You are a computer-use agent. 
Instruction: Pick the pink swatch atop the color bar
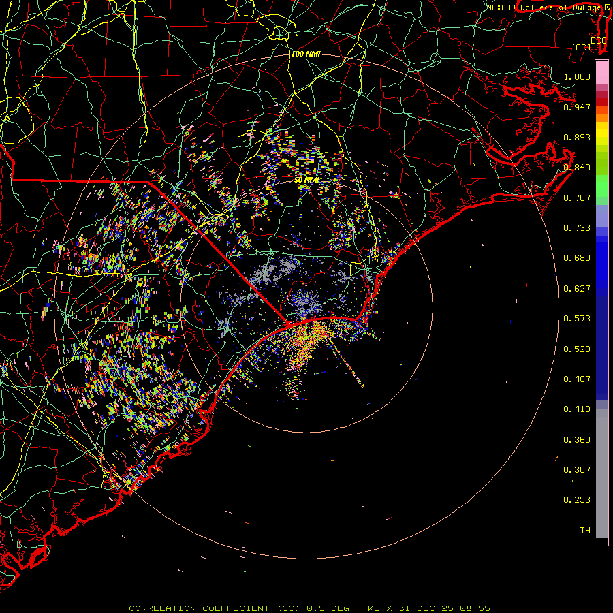tap(601, 72)
